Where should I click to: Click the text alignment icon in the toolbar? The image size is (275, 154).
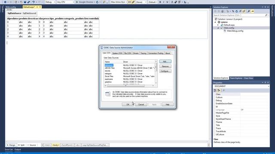click(x=180, y=2)
